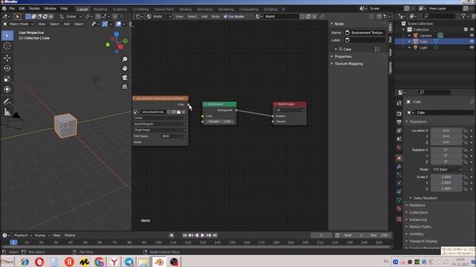The width and height of the screenshot is (476, 267).
Task: Click the Location X value field
Action: (446, 131)
